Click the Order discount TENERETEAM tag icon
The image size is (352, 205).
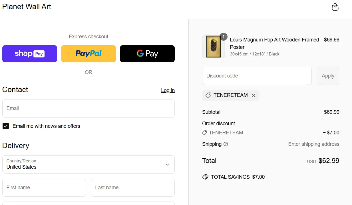pyautogui.click(x=204, y=133)
